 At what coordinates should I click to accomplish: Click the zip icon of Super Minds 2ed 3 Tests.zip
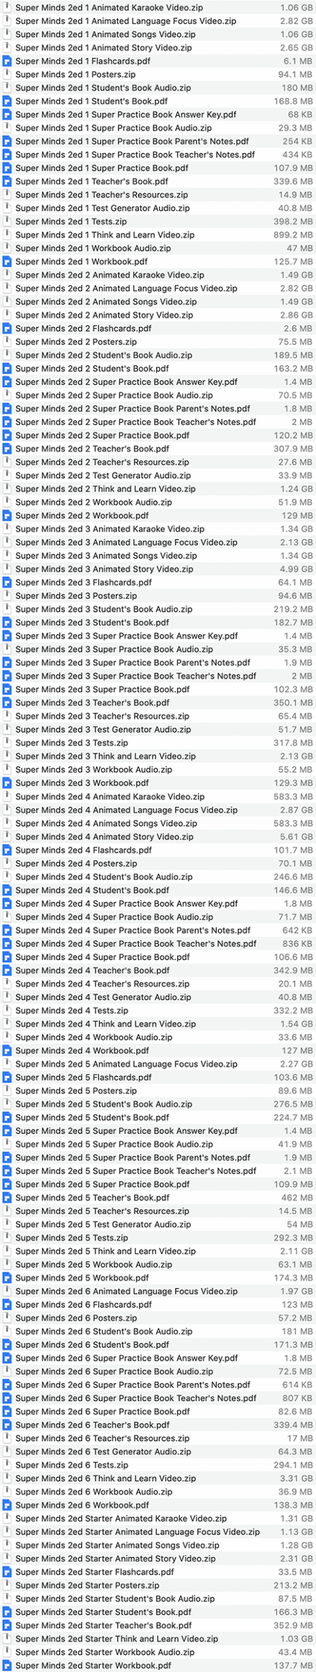pos(7,743)
